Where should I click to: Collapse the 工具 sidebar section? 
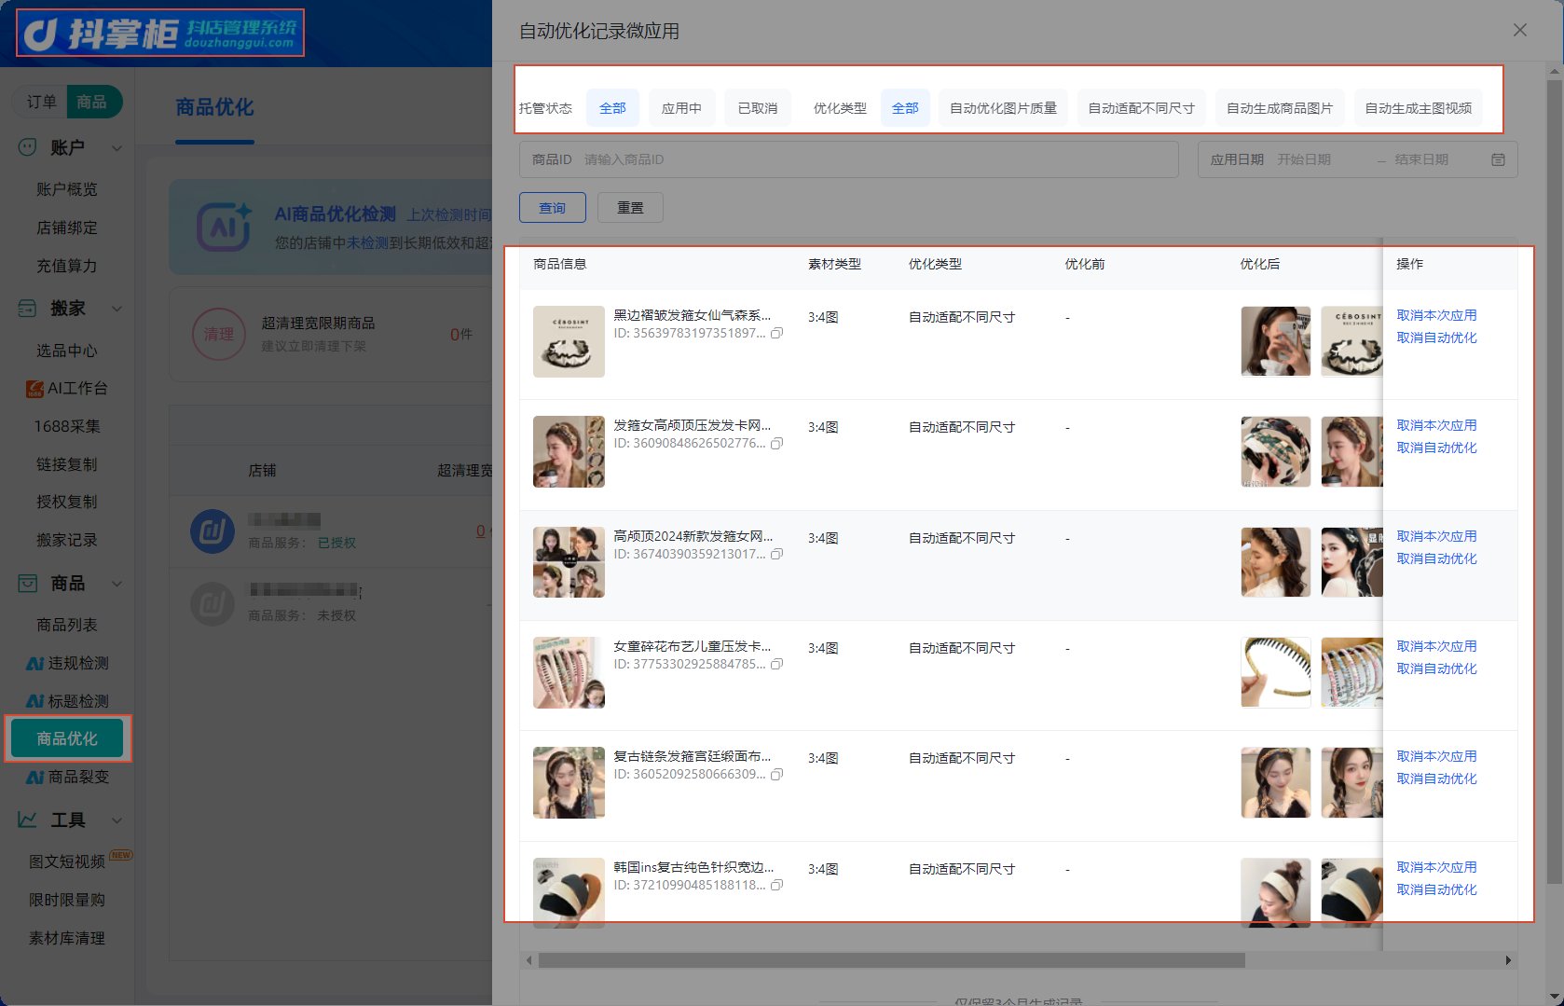coord(117,820)
